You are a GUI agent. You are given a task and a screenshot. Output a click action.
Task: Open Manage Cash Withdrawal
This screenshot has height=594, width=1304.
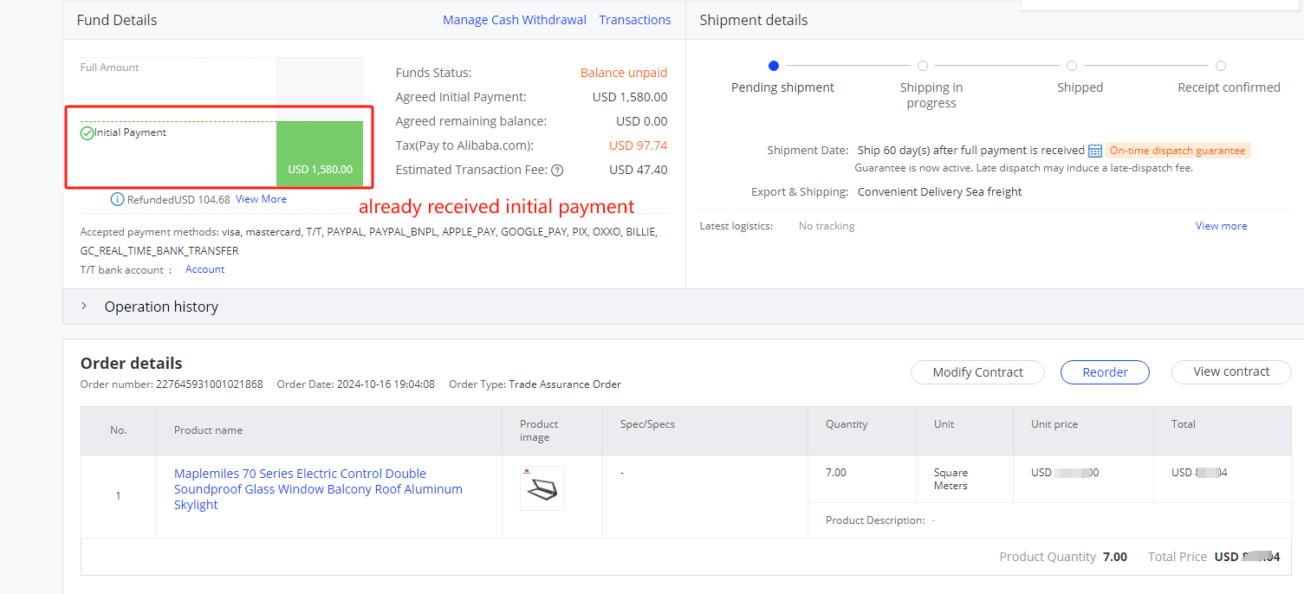pyautogui.click(x=514, y=20)
